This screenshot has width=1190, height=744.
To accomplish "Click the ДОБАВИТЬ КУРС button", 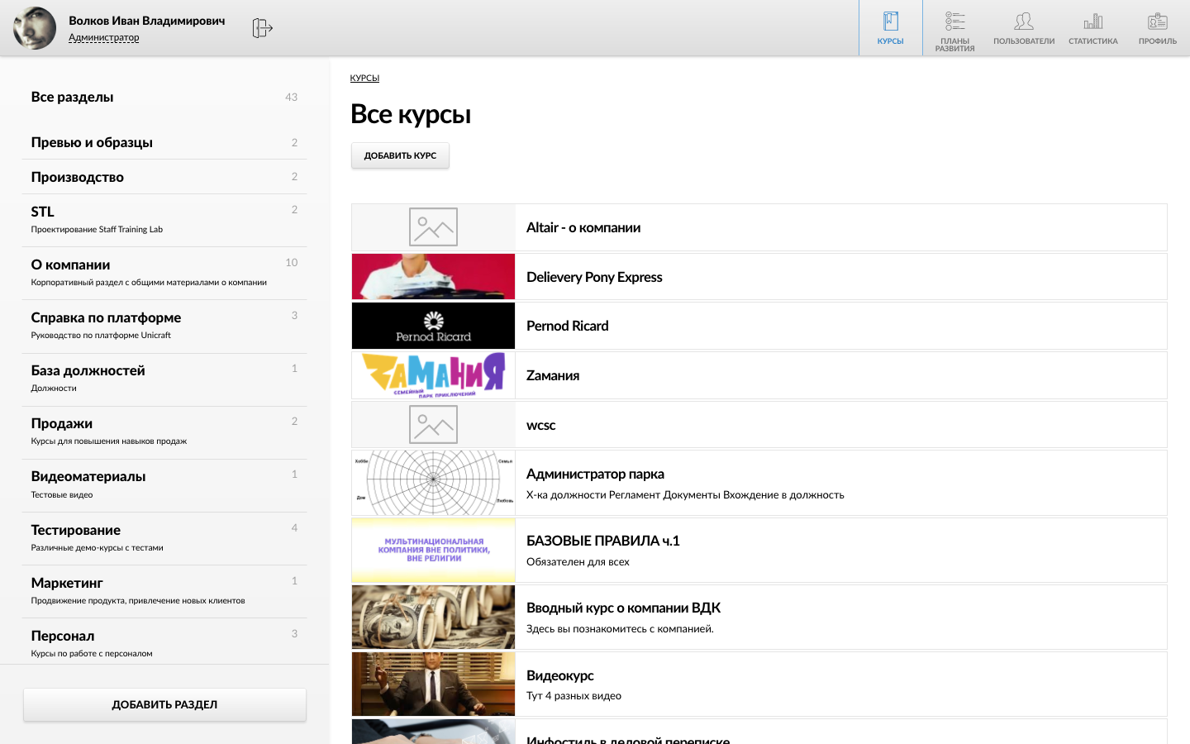I will click(x=399, y=155).
